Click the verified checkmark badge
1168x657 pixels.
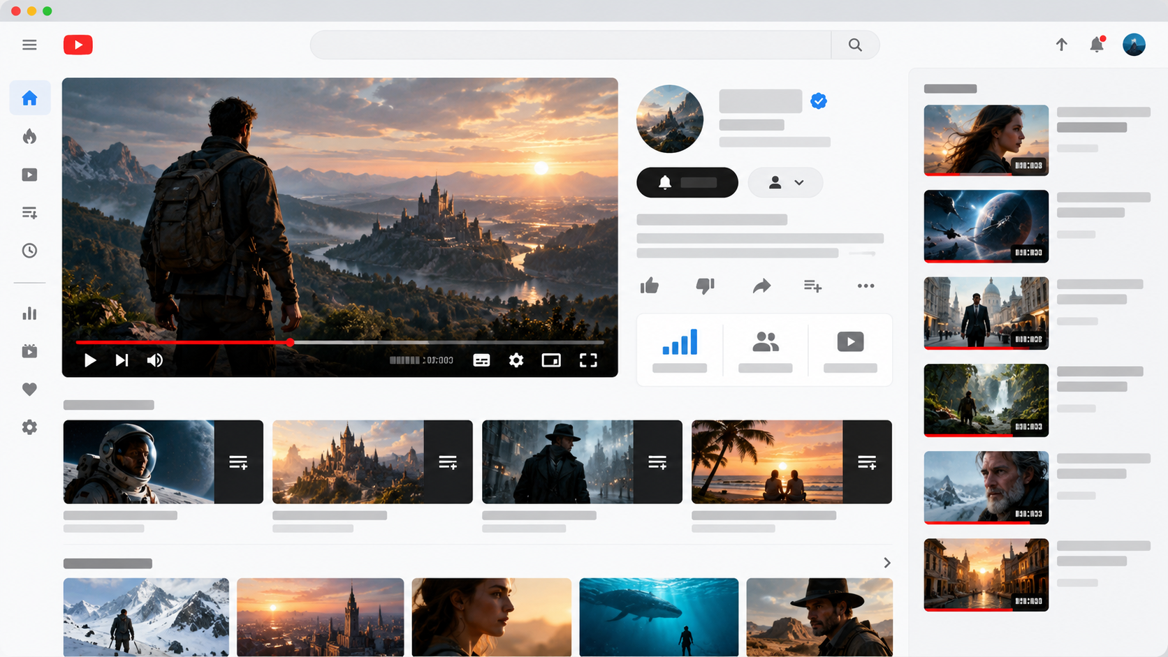819,101
